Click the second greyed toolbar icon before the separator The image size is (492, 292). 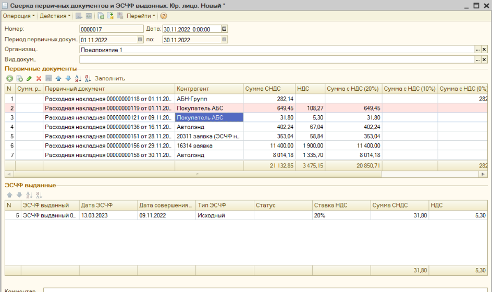pyautogui.click(x=89, y=16)
